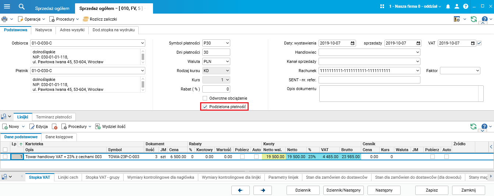Viewport: 494px width, 196px height.
Task: Tick Cennik Pobierz checkbox in row 1
Action: point(433,157)
